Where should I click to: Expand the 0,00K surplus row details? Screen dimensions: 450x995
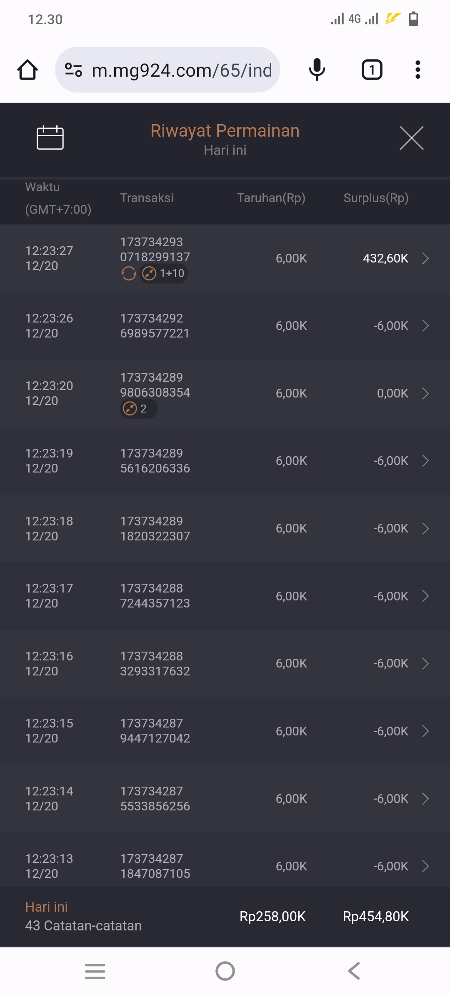(425, 393)
